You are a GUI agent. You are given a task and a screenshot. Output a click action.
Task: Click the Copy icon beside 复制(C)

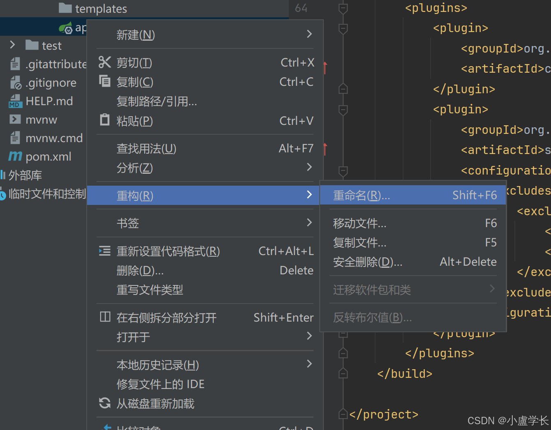pyautogui.click(x=105, y=81)
